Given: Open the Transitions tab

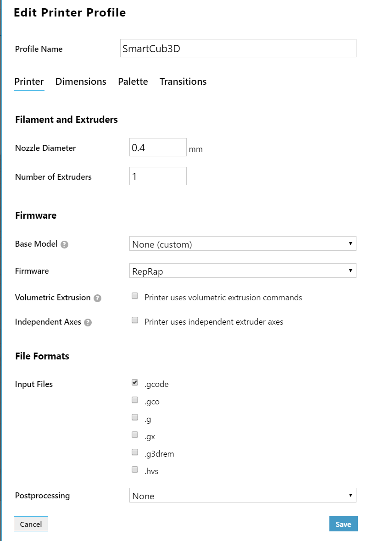Looking at the screenshot, I should coord(183,82).
